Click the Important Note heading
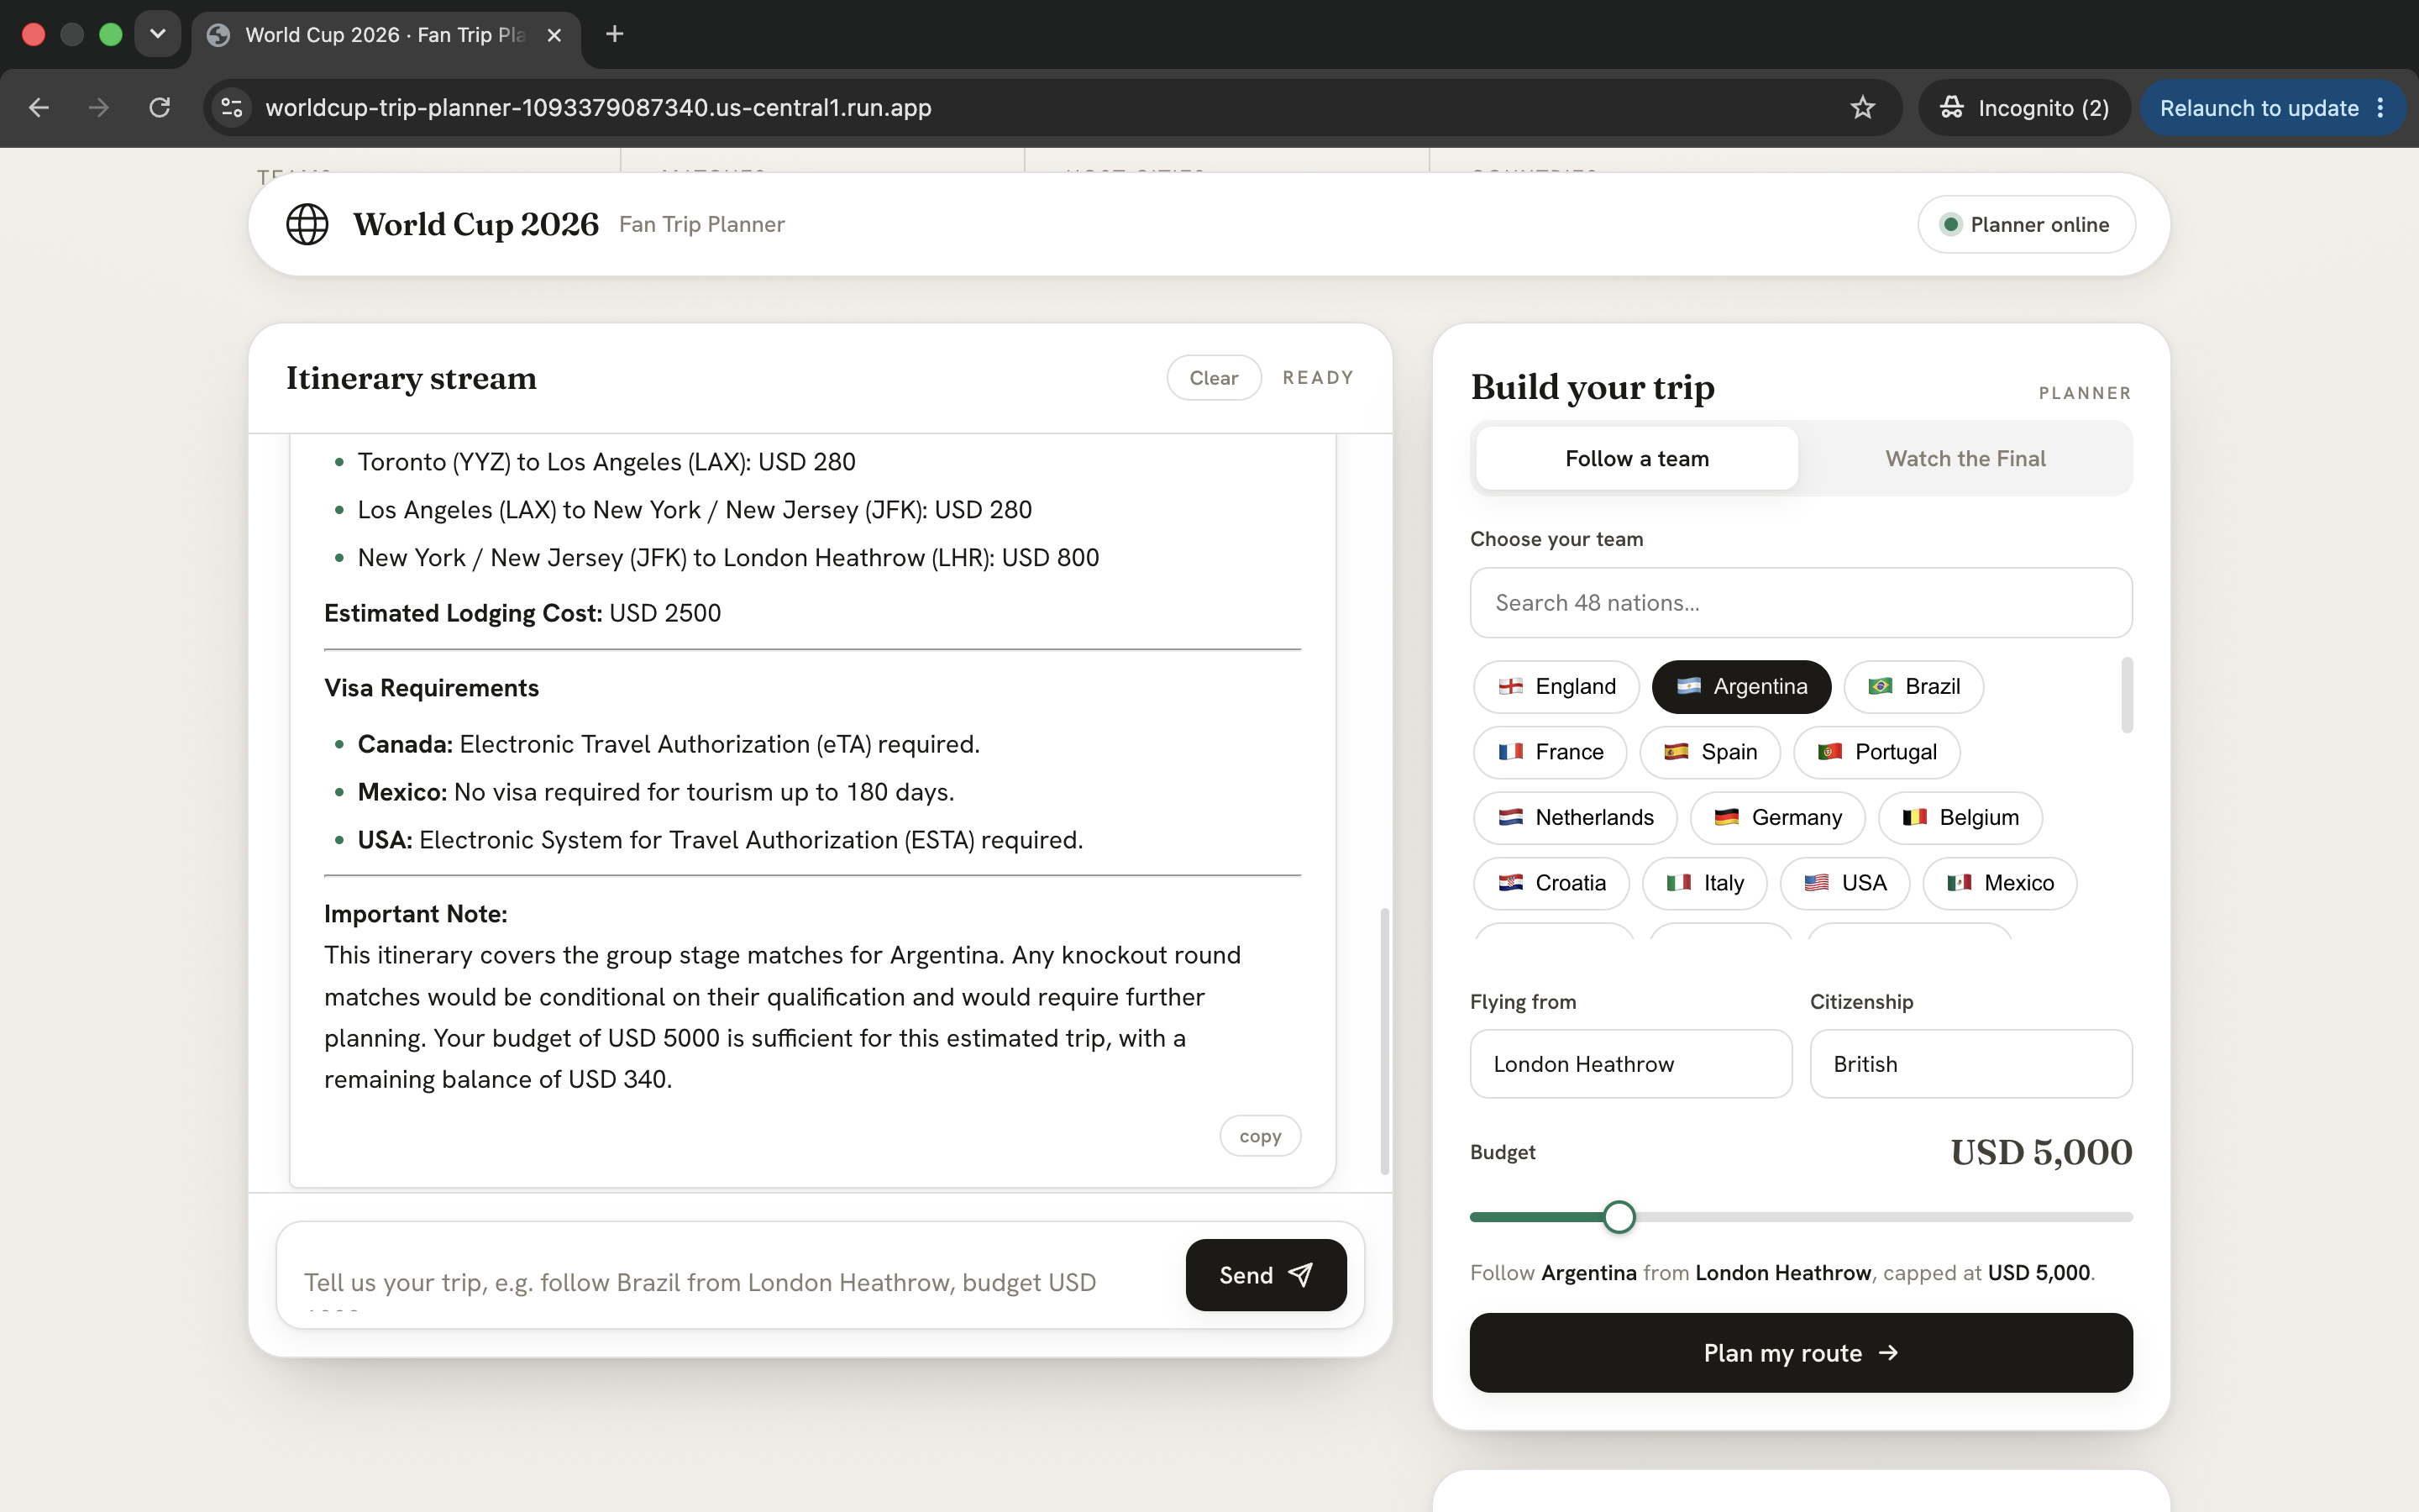2419x1512 pixels. coord(416,914)
